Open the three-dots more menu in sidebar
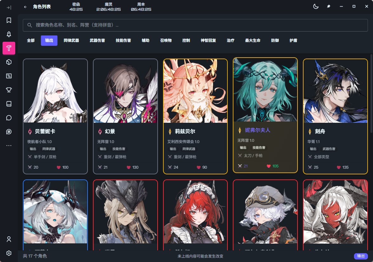373x262 pixels. click(9, 146)
